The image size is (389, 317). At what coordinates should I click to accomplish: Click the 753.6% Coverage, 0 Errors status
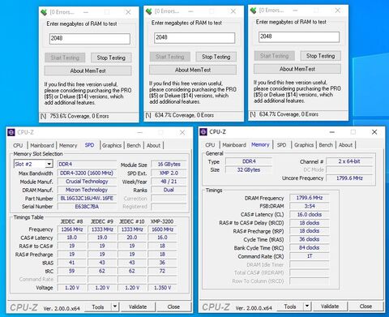[79, 116]
